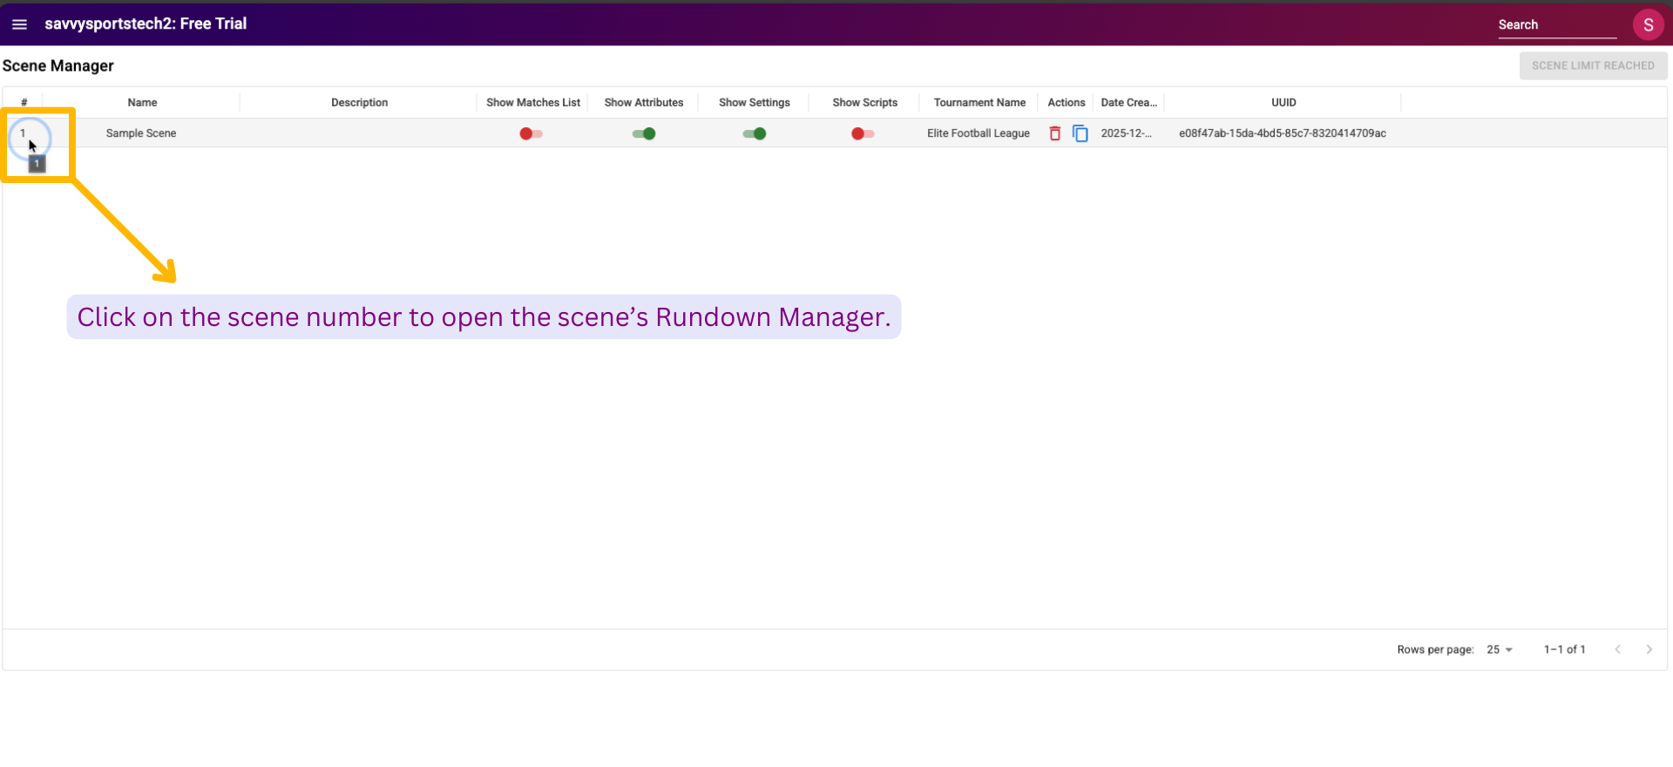The image size is (1673, 767).
Task: Click the Scene Limit Reached button
Action: point(1592,65)
